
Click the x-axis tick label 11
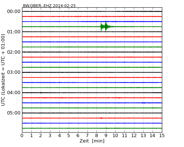(125, 136)
